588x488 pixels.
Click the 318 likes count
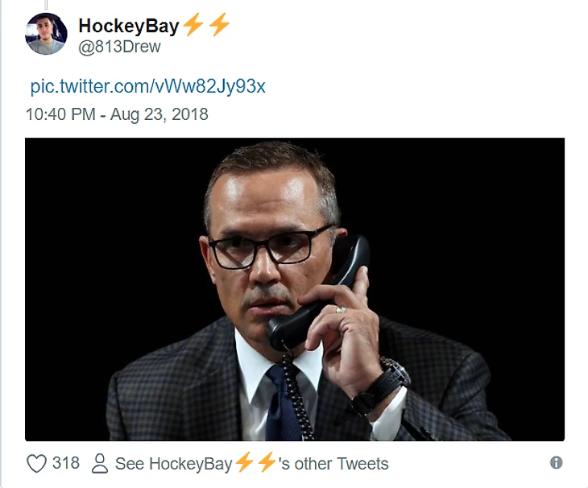pyautogui.click(x=66, y=463)
